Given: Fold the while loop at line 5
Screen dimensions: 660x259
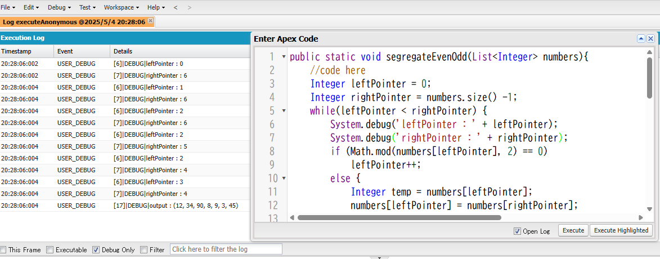Looking at the screenshot, I should click(284, 110).
